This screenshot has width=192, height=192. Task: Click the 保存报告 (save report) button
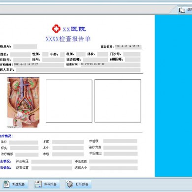[x=47, y=184]
